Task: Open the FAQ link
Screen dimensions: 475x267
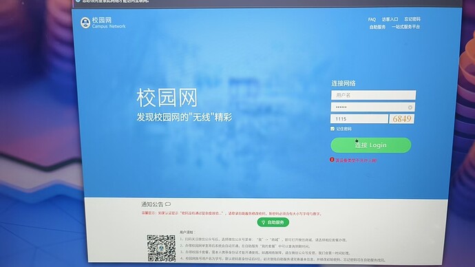Action: (x=372, y=19)
